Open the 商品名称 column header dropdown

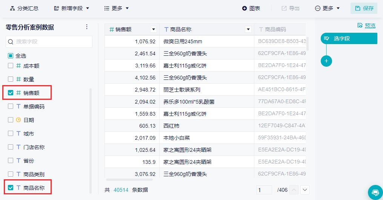pyautogui.click(x=248, y=29)
